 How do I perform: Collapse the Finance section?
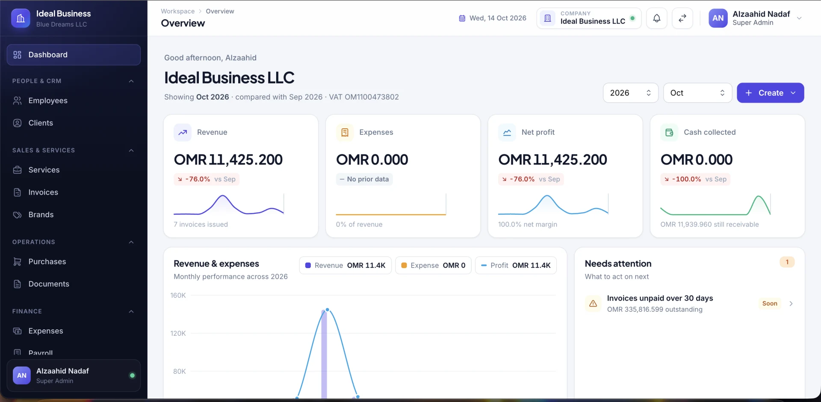pos(131,312)
